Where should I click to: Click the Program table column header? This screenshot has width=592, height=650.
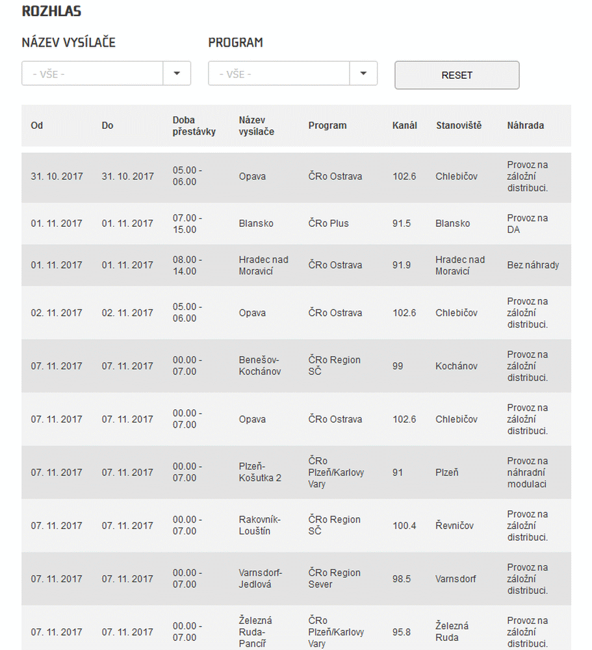pos(328,125)
